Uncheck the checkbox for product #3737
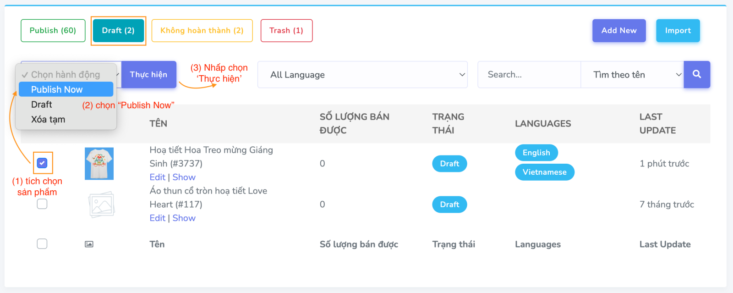733x293 pixels. pos(42,163)
